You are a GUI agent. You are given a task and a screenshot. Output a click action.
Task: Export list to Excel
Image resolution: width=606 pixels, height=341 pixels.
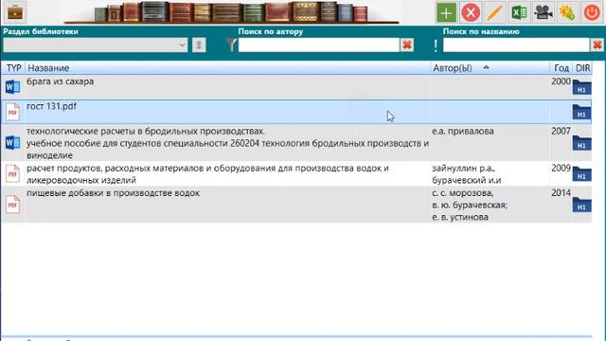[x=519, y=12]
